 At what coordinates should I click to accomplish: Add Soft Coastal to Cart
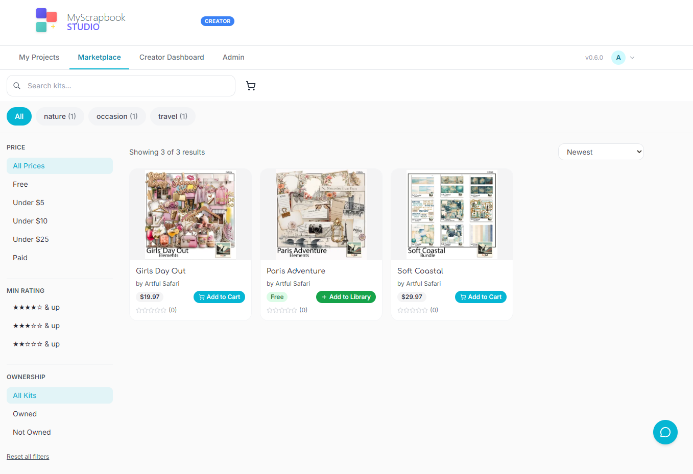481,296
